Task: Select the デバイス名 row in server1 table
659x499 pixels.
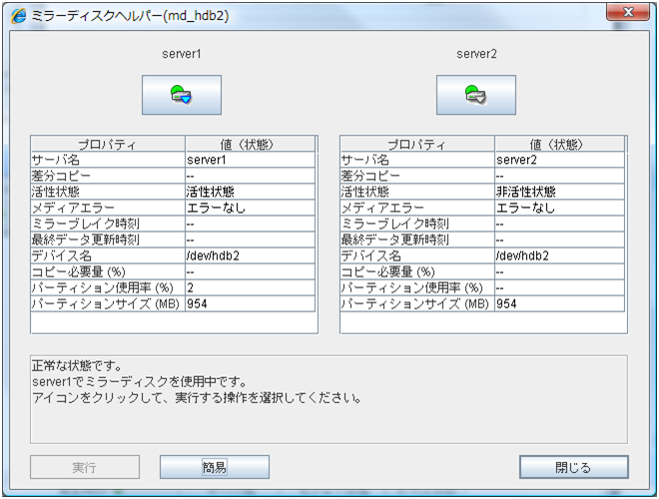Action: pos(107,255)
